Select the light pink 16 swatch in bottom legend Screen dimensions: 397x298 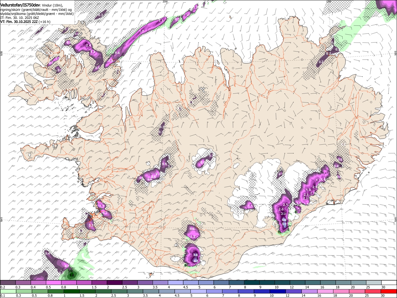click(325, 291)
